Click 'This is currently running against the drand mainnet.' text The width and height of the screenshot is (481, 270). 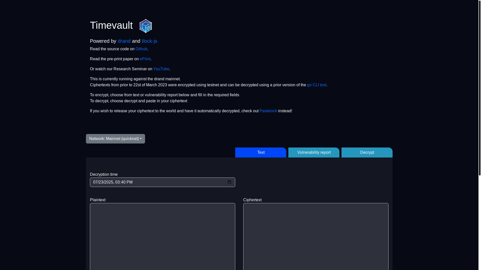(135, 79)
